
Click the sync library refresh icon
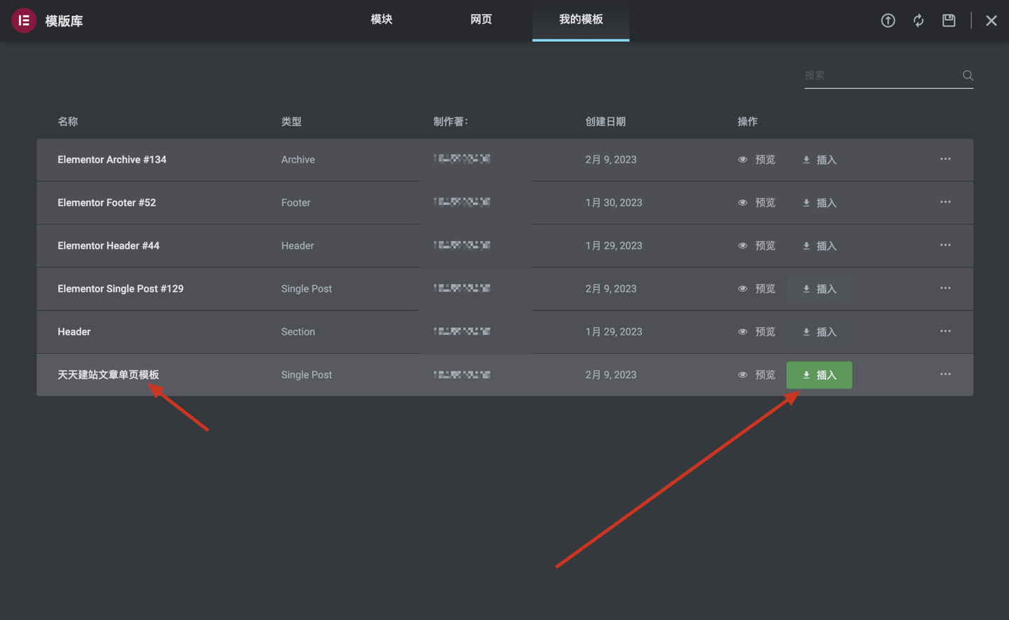pyautogui.click(x=919, y=20)
